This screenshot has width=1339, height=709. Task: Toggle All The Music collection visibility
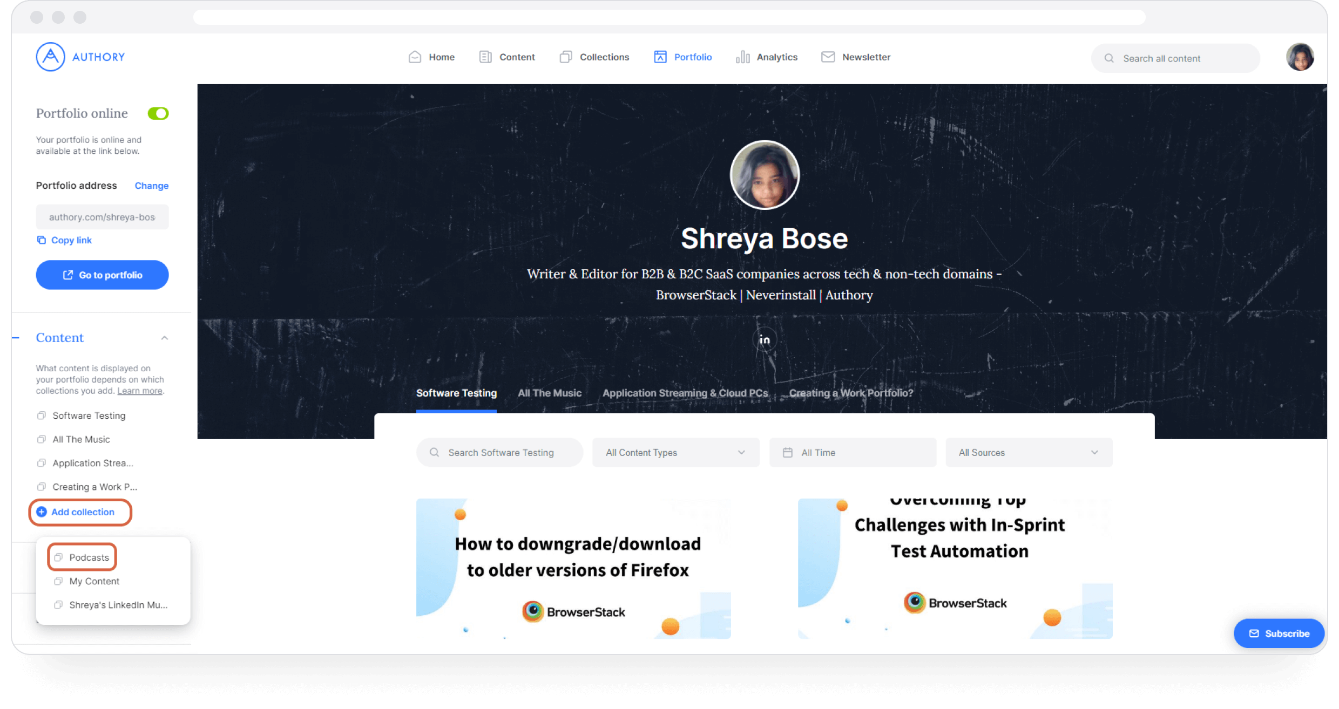coord(42,439)
